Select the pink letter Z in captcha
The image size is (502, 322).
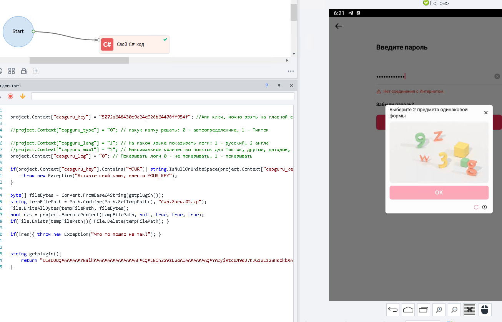pos(439,136)
